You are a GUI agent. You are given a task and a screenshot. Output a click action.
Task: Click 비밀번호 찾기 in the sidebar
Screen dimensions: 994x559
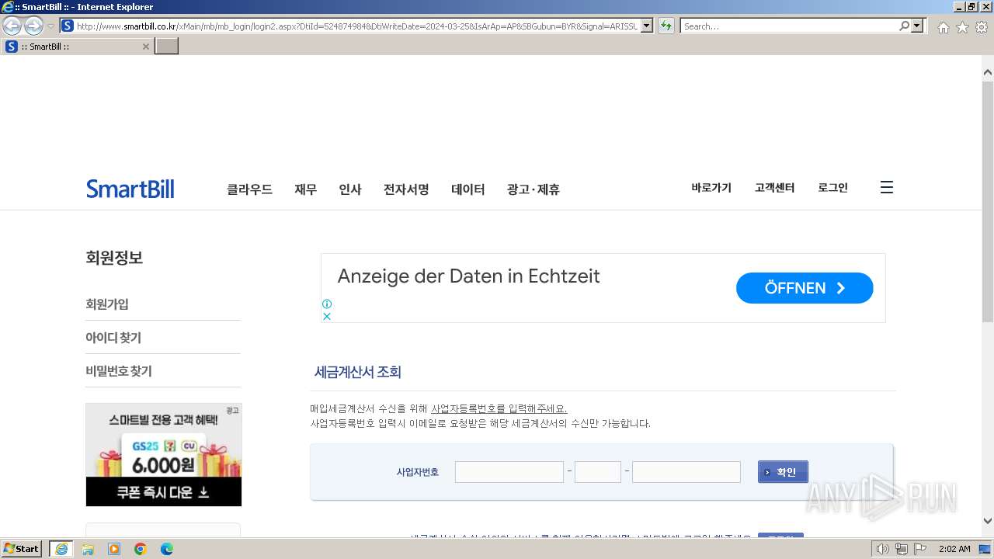[x=119, y=370]
